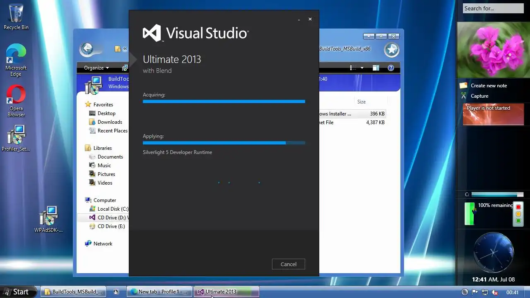Click in the sidebar Search for field

coord(493,8)
